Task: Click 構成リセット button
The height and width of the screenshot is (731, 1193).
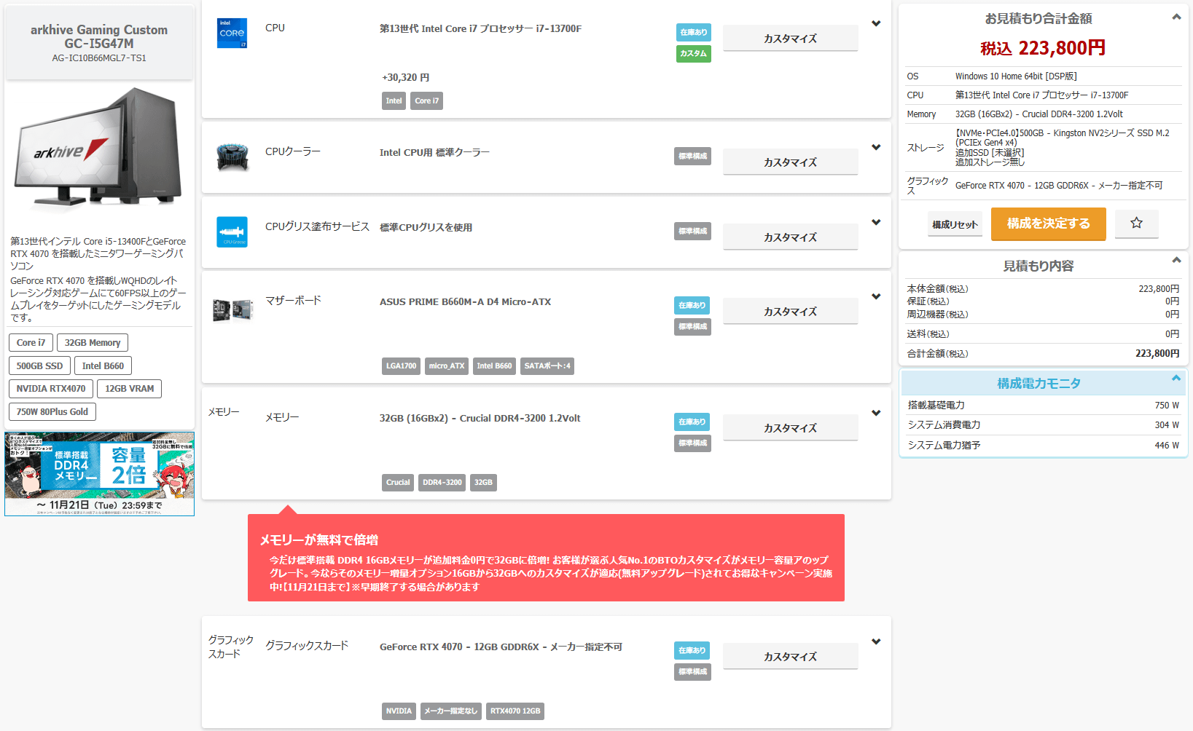Action: click(955, 224)
